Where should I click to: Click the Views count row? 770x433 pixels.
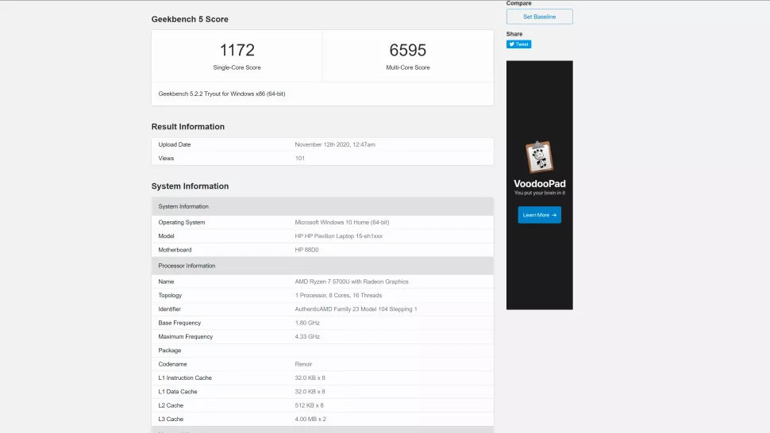point(322,159)
